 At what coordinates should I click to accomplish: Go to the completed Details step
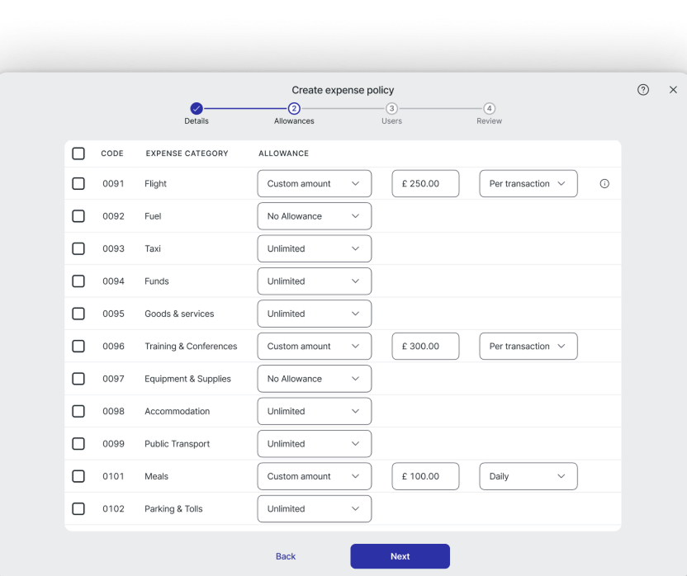click(x=197, y=109)
